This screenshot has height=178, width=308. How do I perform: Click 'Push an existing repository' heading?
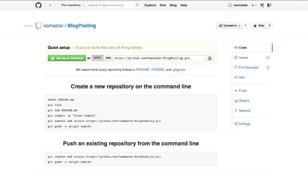click(x=131, y=143)
